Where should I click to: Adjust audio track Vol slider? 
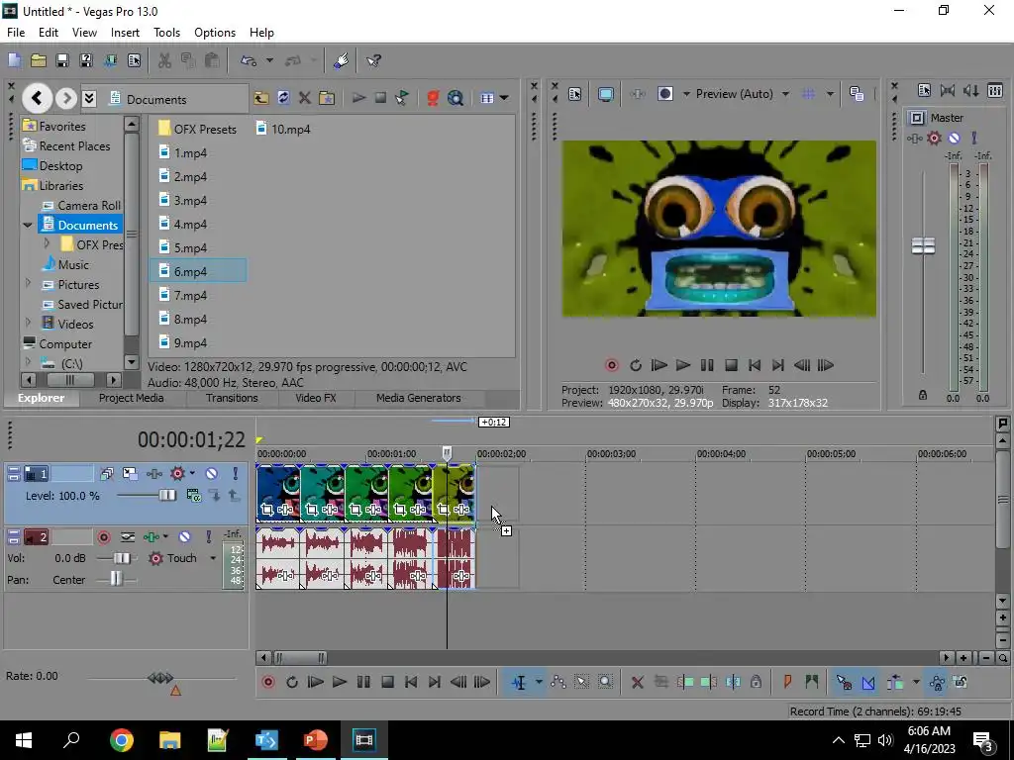[122, 558]
